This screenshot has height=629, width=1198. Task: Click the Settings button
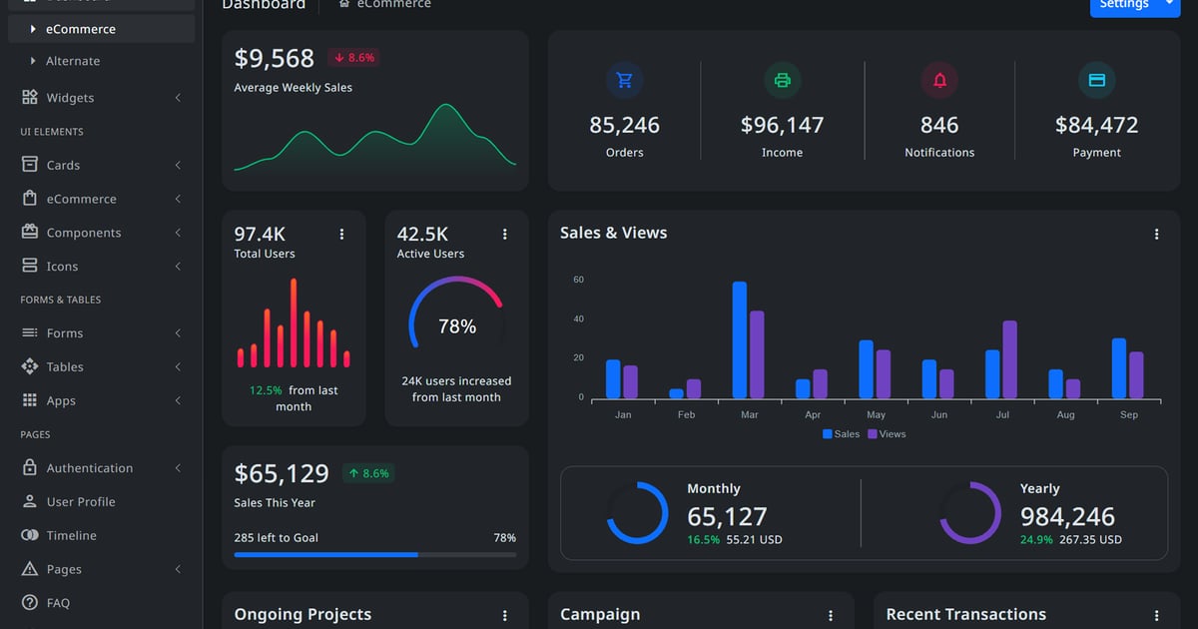tap(1124, 5)
